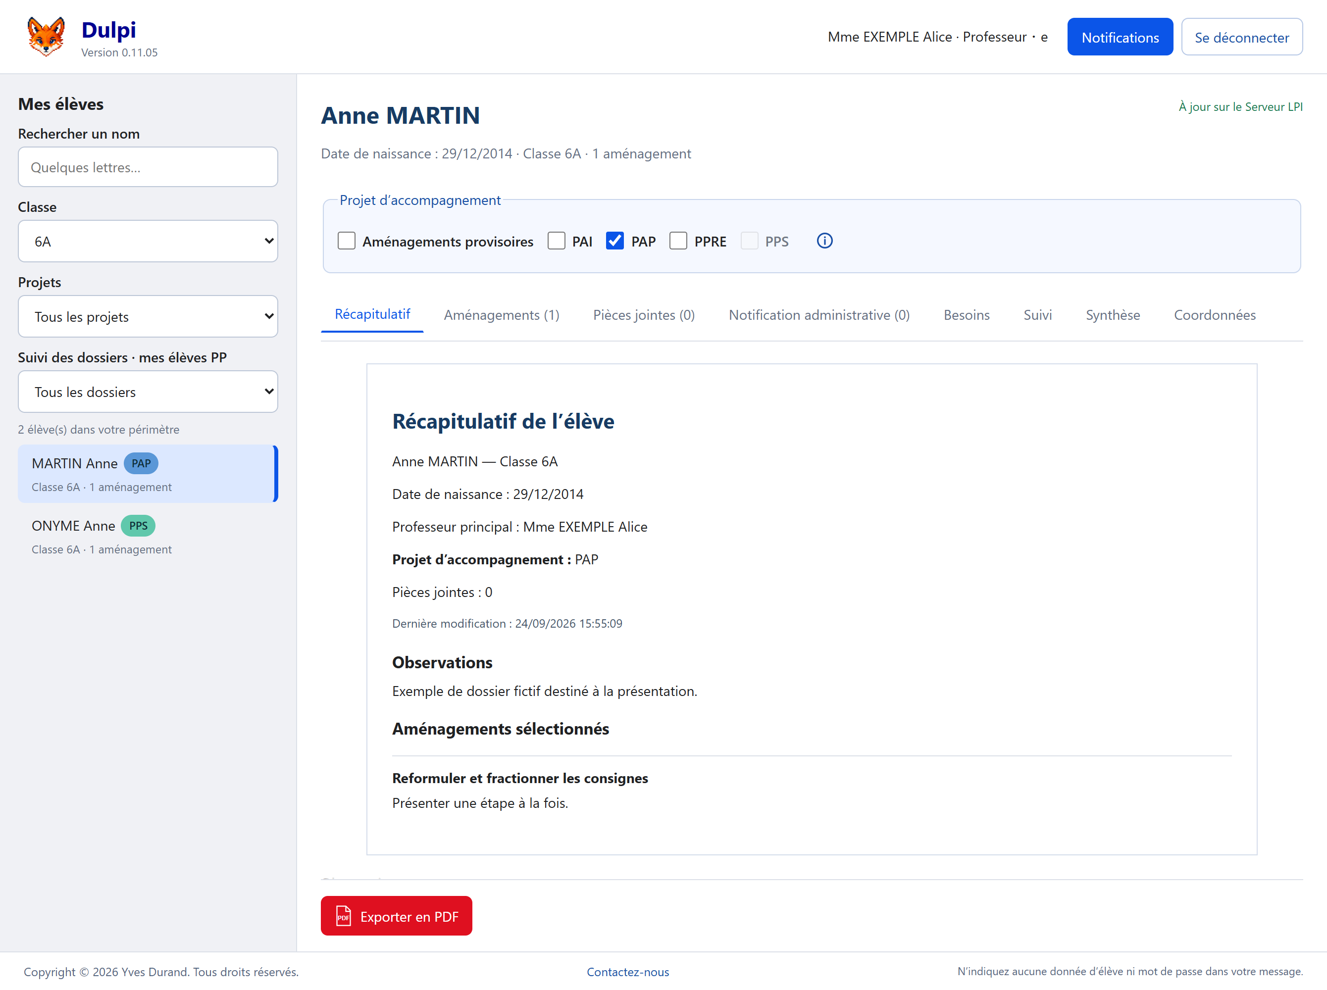
Task: Click the disabled PPS checkbox
Action: pyautogui.click(x=749, y=241)
